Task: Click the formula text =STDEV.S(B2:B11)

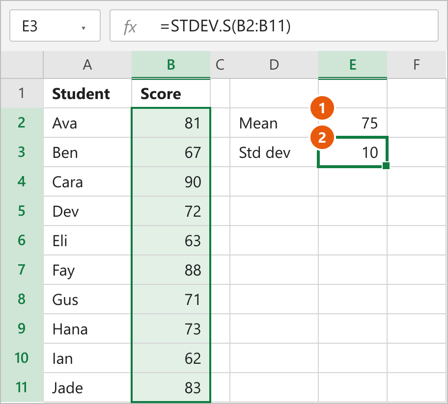Action: (x=225, y=26)
